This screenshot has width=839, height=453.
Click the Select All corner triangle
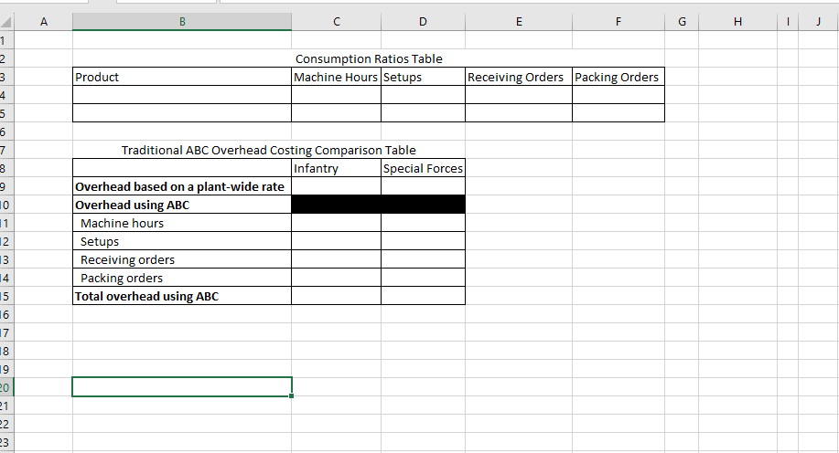(5, 22)
